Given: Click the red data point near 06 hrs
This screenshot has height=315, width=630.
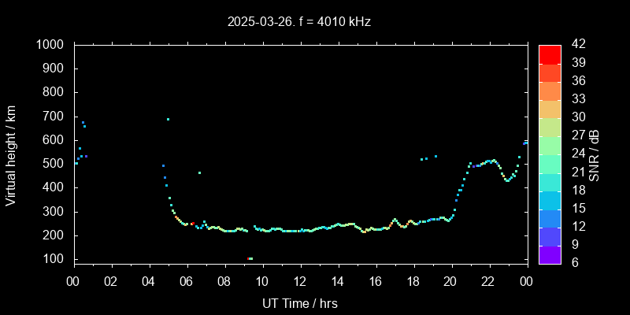Looking at the screenshot, I should (x=192, y=224).
